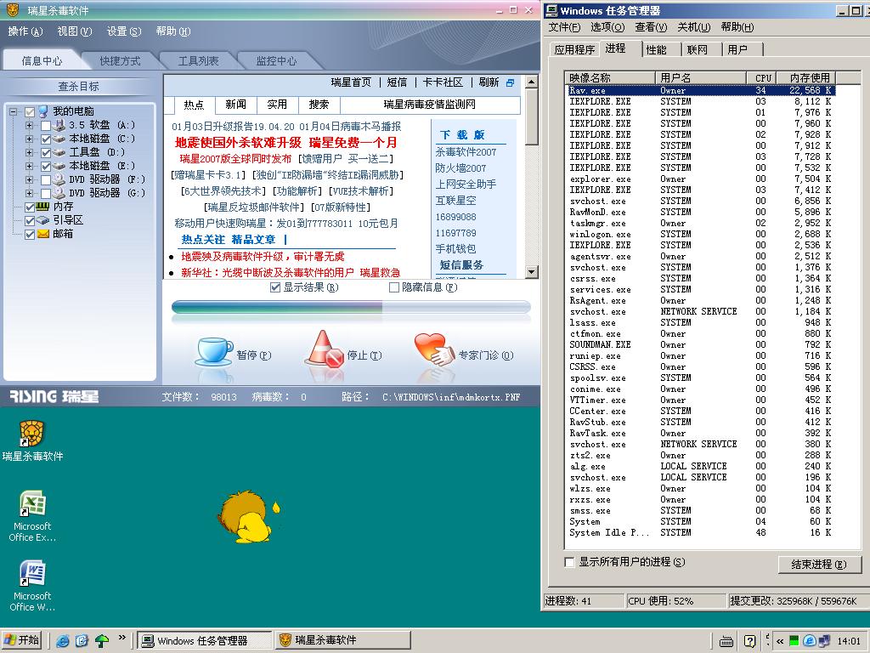Click the keyboard icon in taskbar
The height and width of the screenshot is (653, 870).
pyautogui.click(x=726, y=641)
